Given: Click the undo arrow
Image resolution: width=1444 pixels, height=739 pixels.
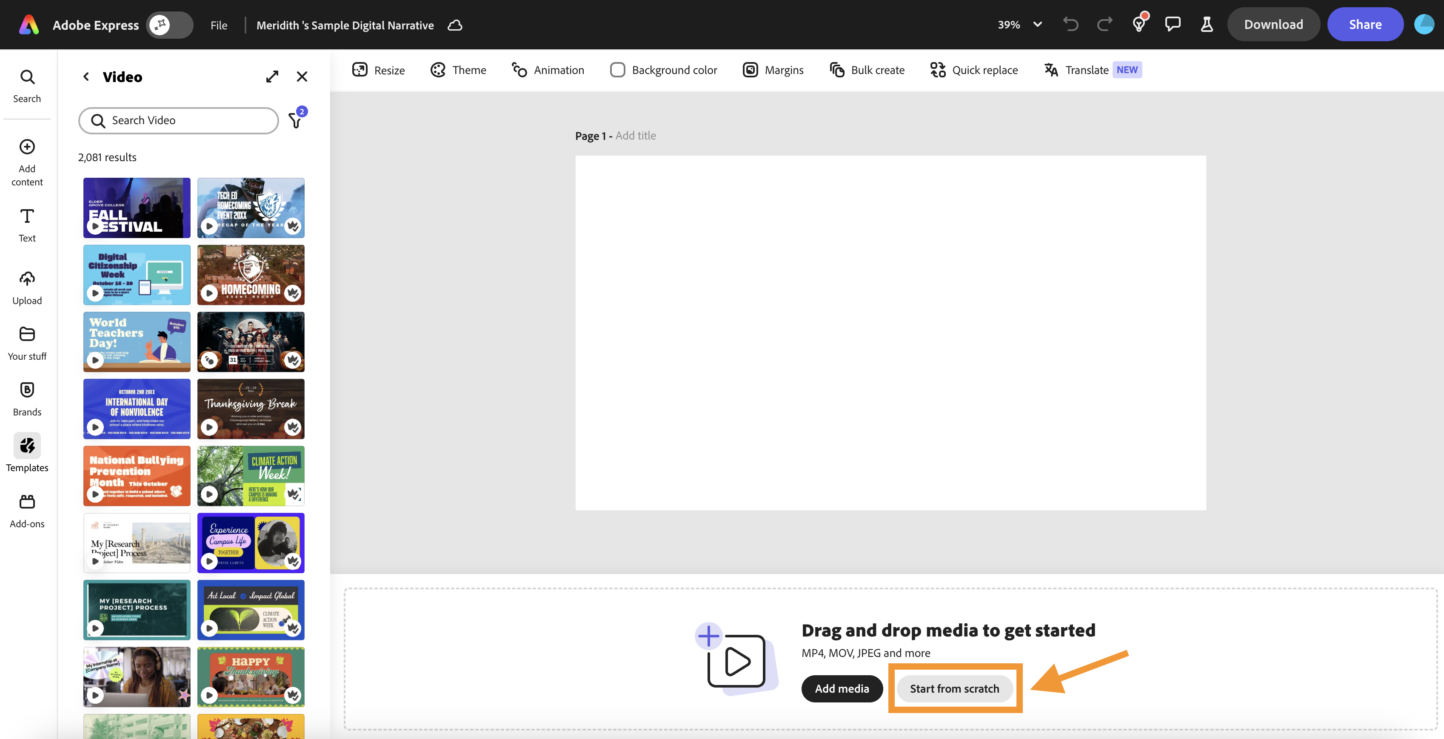Looking at the screenshot, I should pyautogui.click(x=1070, y=25).
